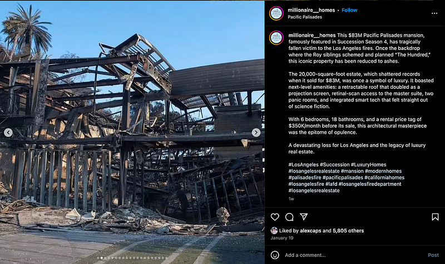Like the post with the heart icon
The height and width of the screenshot is (264, 445).
tap(275, 217)
